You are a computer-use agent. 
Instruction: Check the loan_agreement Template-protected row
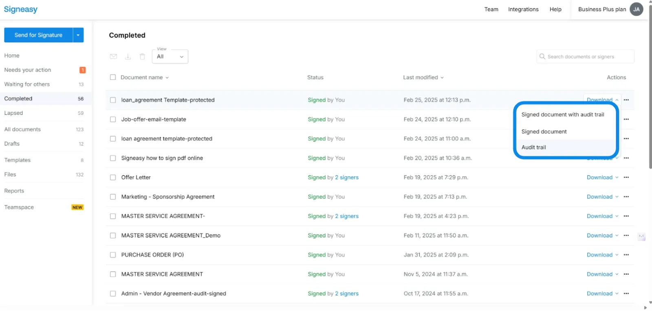[x=113, y=100]
